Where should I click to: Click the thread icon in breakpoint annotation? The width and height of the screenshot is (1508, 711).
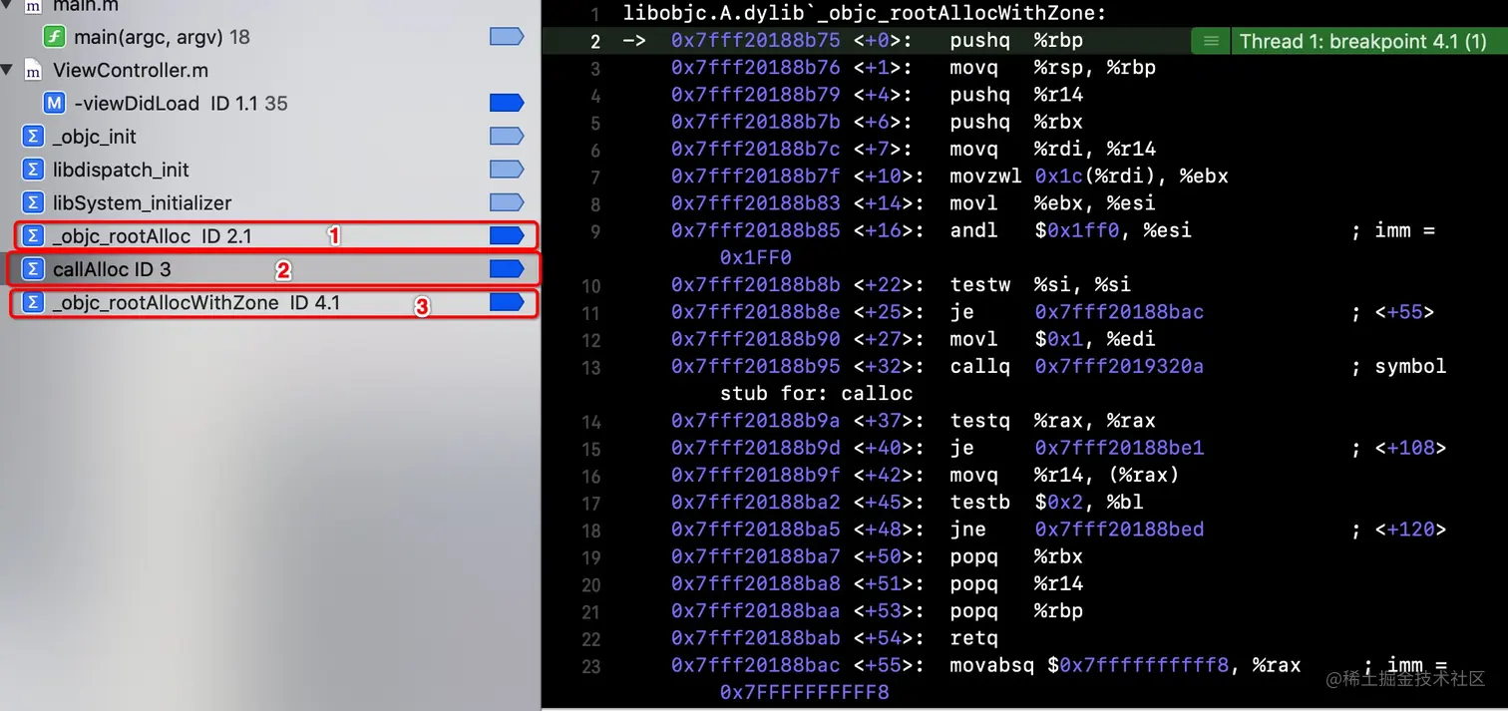[1211, 41]
